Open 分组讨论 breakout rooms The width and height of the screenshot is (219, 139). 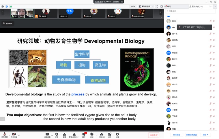102,135
